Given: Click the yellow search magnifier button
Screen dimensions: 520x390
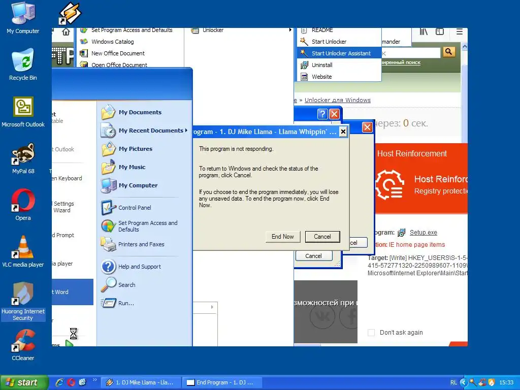Looking at the screenshot, I should point(449,52).
